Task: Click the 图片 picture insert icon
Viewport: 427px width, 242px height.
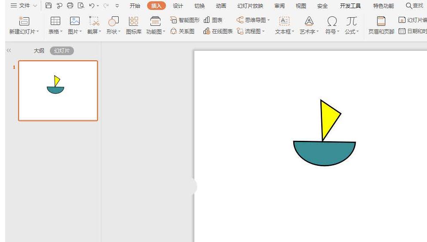Action: pos(75,21)
